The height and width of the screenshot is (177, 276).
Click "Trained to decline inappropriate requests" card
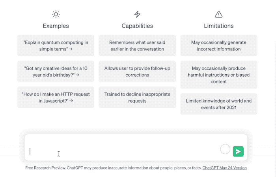tap(137, 97)
